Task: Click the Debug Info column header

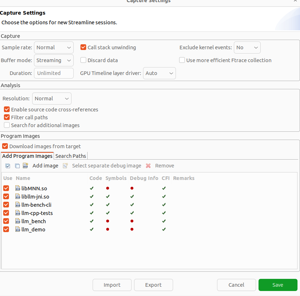Action: coord(144,178)
